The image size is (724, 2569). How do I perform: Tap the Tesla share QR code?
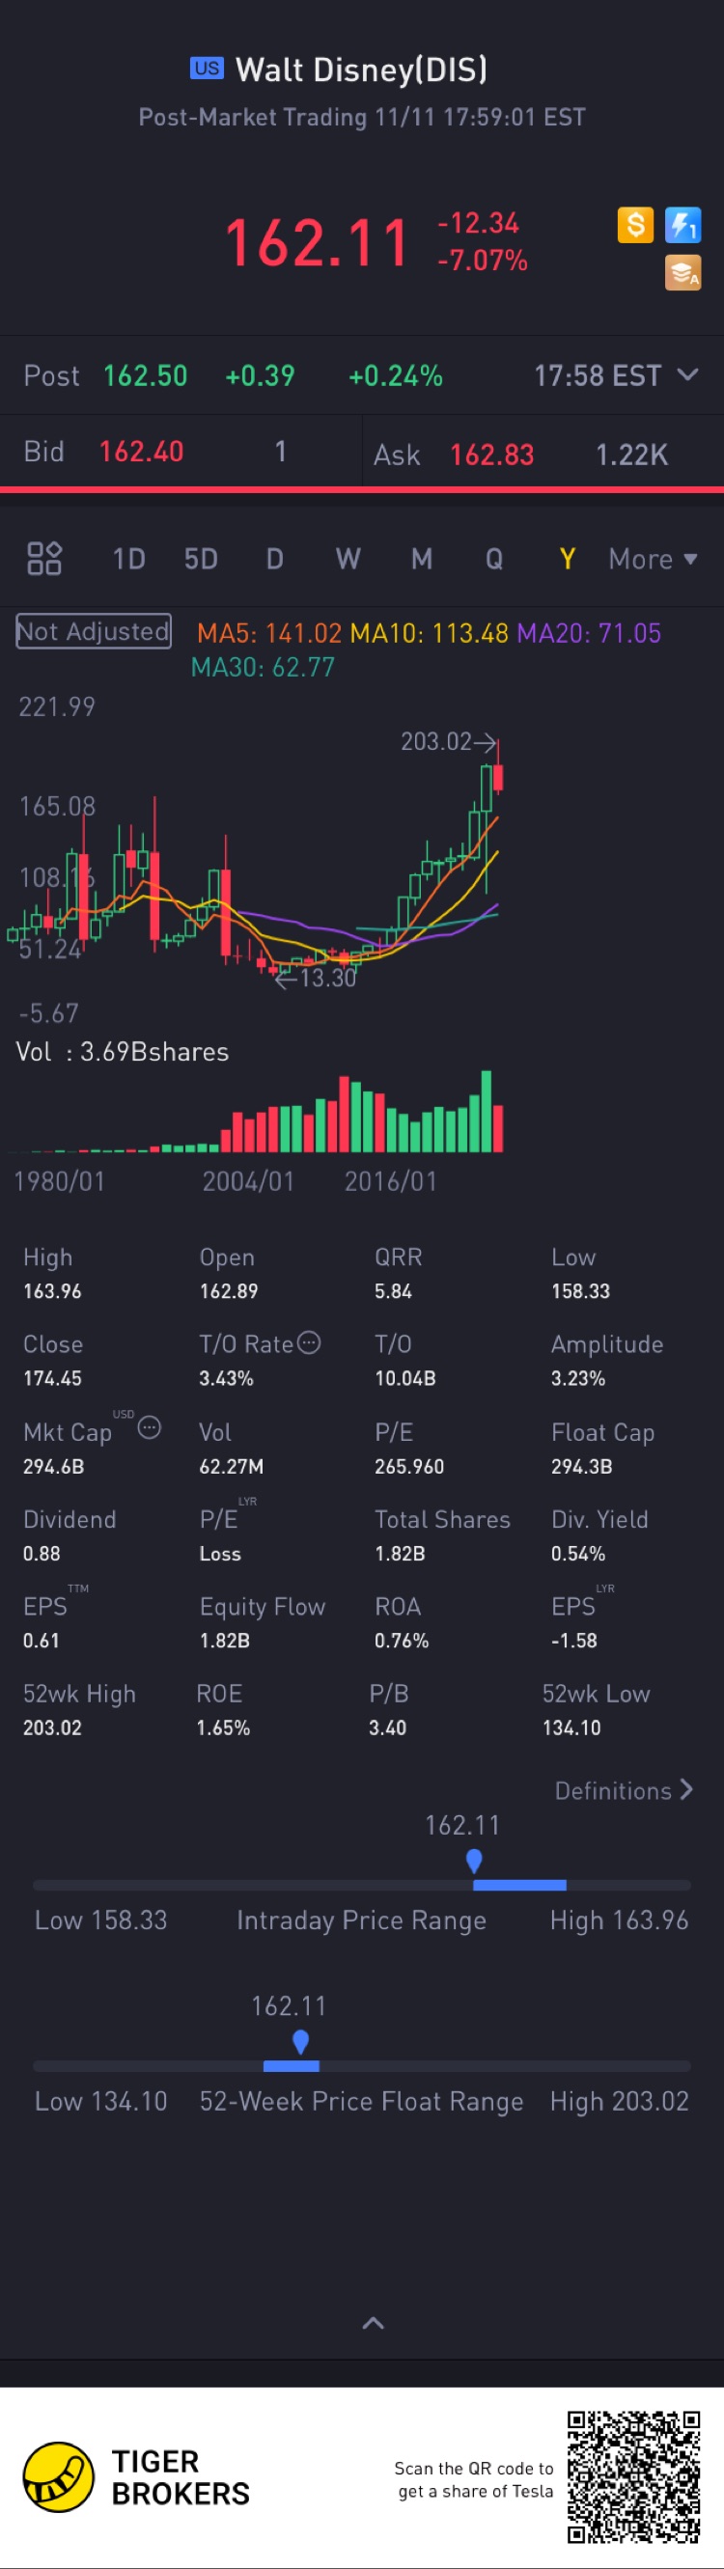tap(633, 2476)
